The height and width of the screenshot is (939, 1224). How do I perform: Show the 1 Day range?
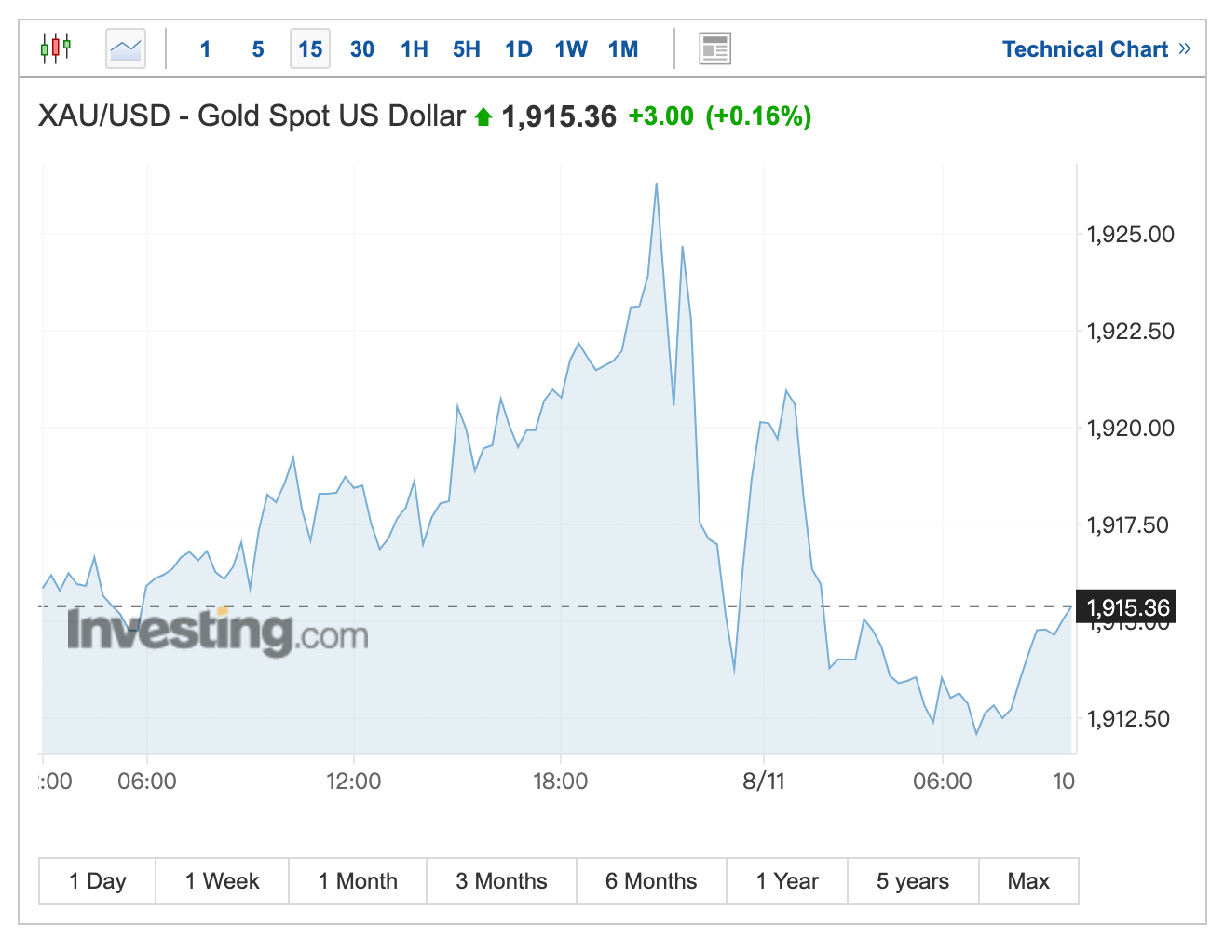tap(98, 881)
